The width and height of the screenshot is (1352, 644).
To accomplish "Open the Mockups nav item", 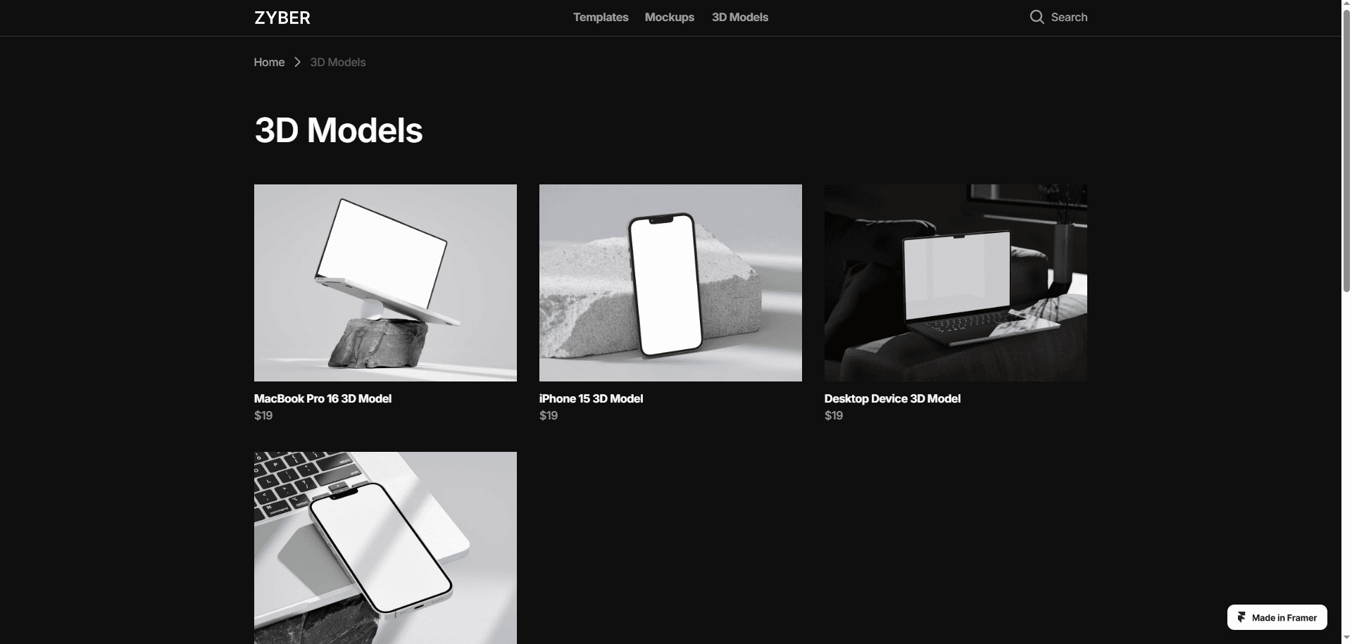I will [x=670, y=18].
